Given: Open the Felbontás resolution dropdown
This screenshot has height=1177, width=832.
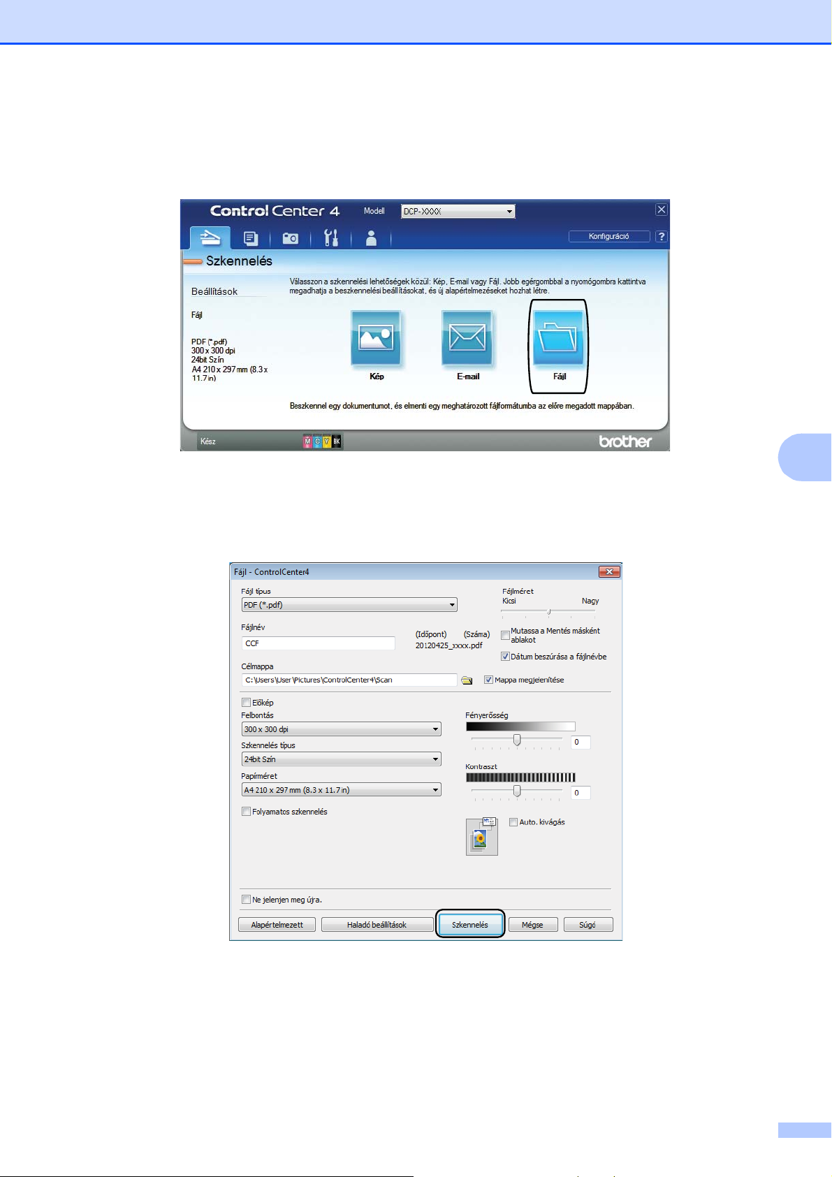Looking at the screenshot, I should tap(435, 729).
